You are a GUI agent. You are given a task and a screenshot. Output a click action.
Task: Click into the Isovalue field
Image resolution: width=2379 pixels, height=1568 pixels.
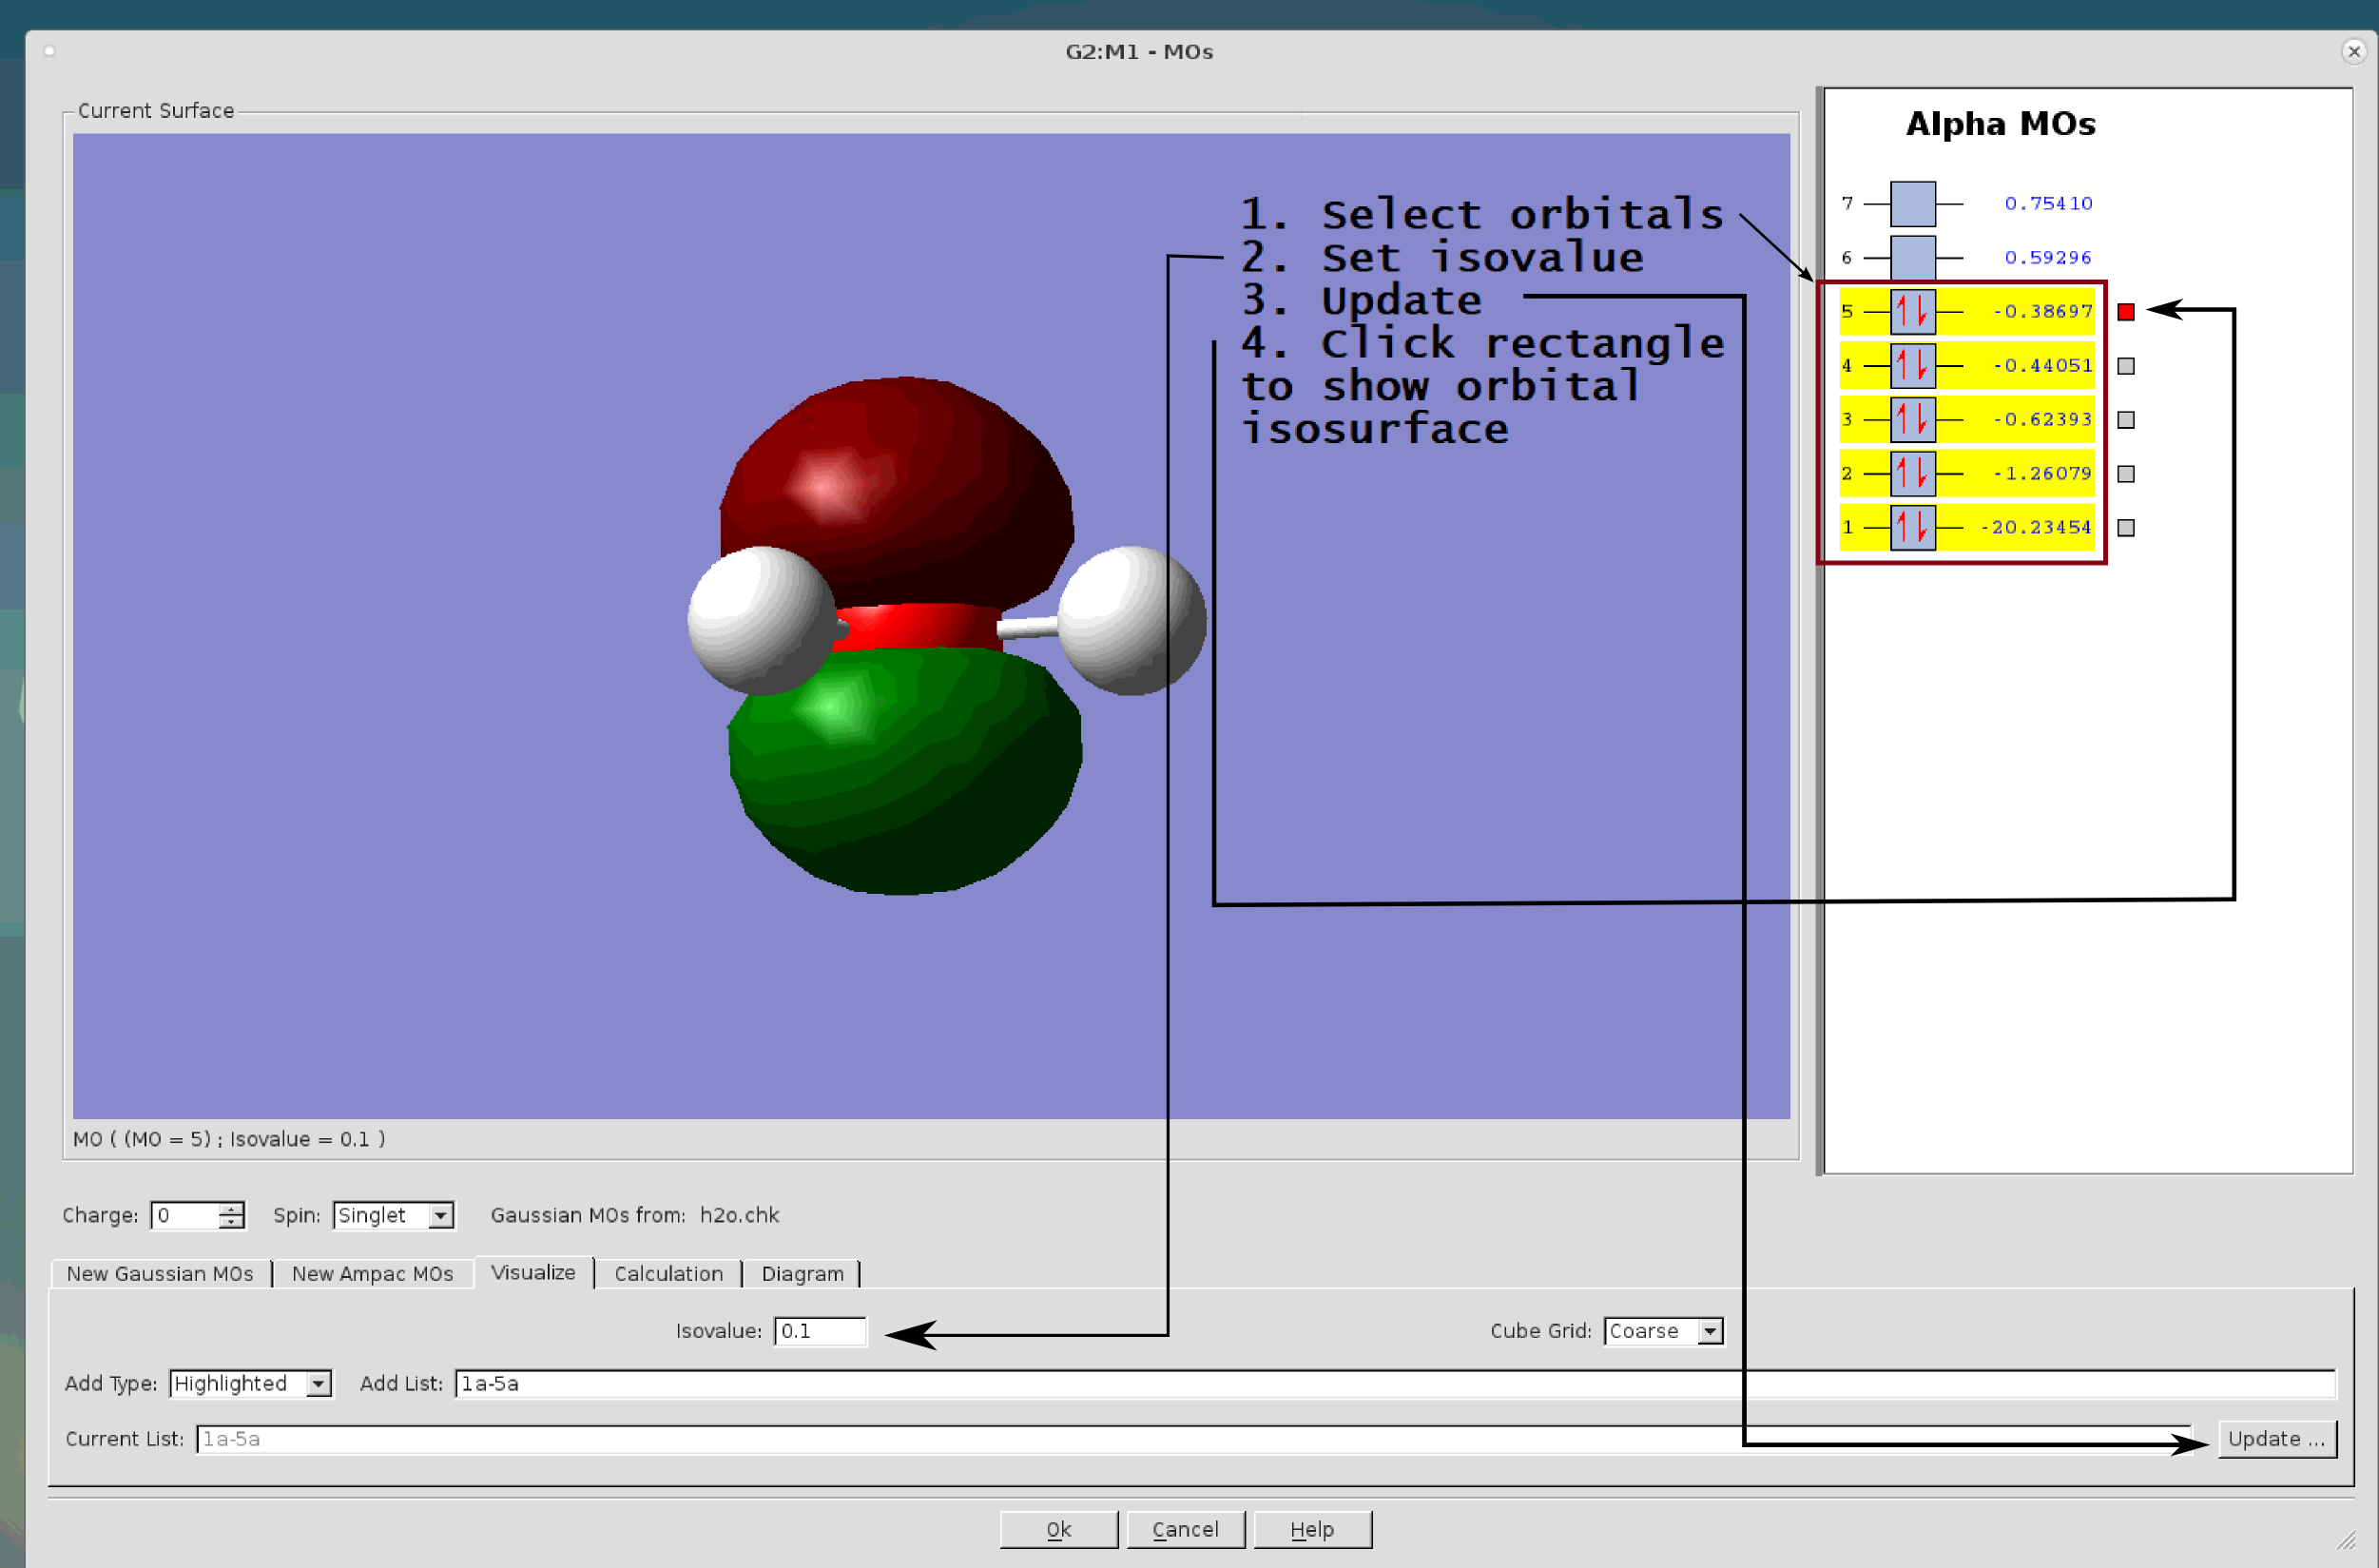(820, 1331)
